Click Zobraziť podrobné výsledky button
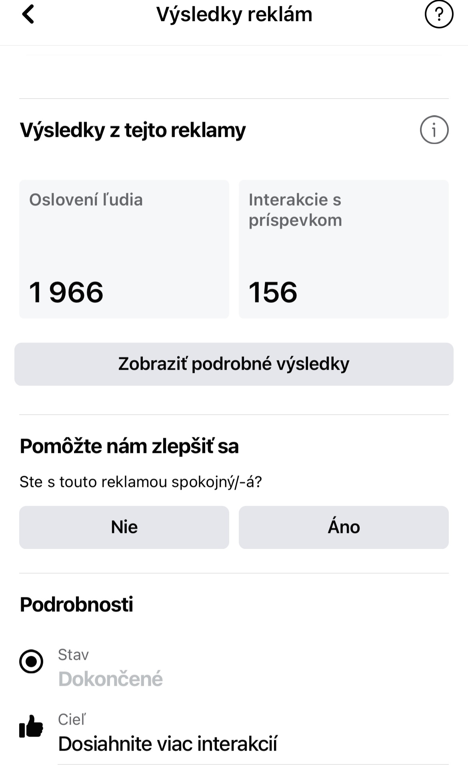The height and width of the screenshot is (767, 468). [234, 364]
